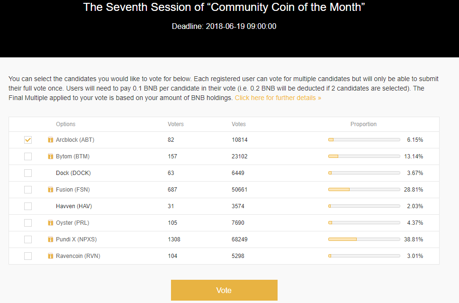459x303 pixels.
Task: Select the Pundi X (NPXS) checkbox
Action: pos(28,239)
